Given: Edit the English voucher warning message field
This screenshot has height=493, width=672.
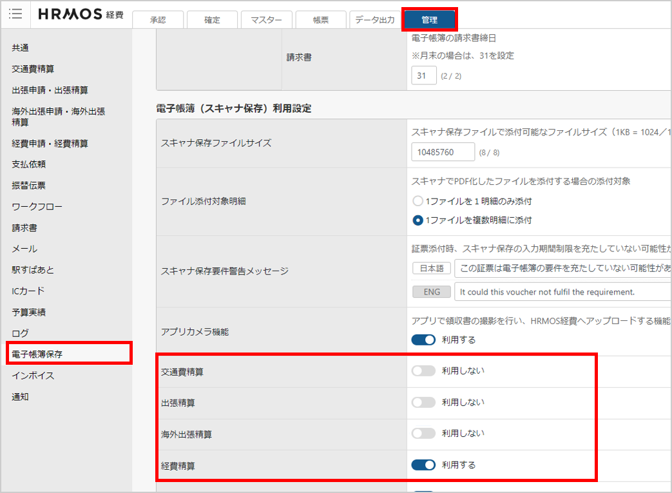Looking at the screenshot, I should pyautogui.click(x=562, y=292).
